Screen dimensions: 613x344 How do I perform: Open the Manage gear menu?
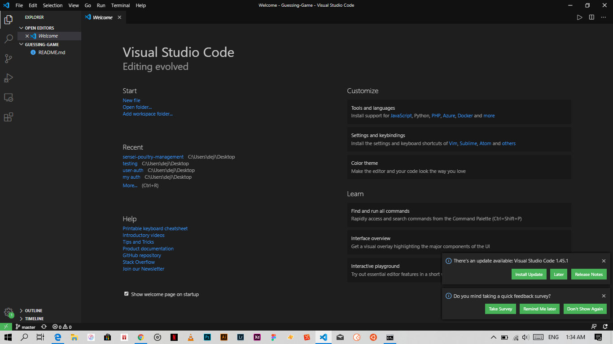point(8,313)
